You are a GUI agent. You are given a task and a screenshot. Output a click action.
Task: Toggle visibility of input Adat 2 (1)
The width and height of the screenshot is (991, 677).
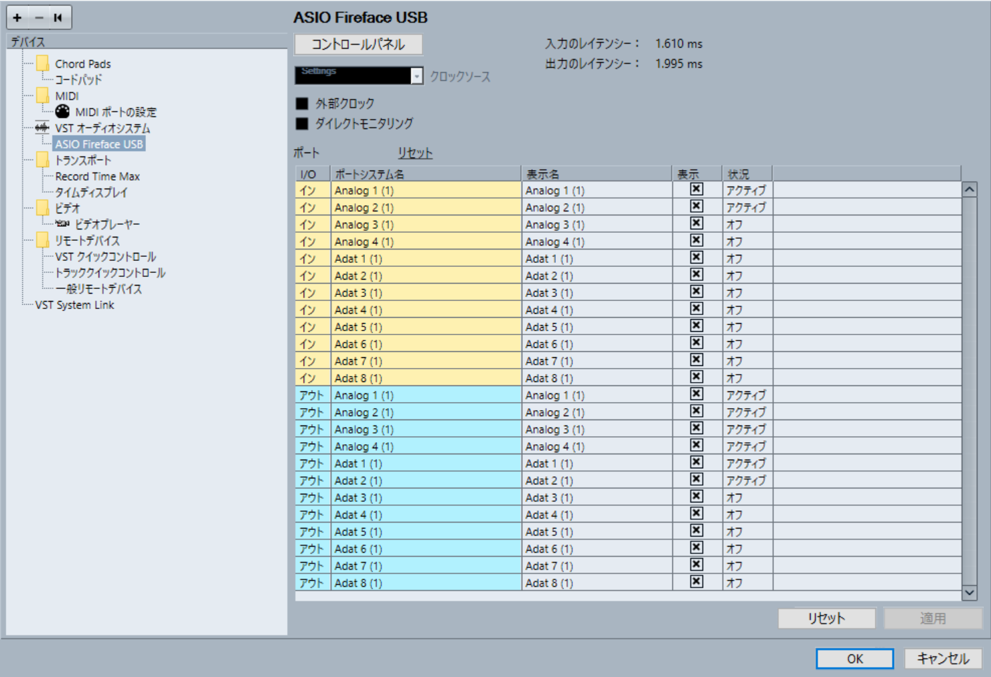(x=696, y=275)
